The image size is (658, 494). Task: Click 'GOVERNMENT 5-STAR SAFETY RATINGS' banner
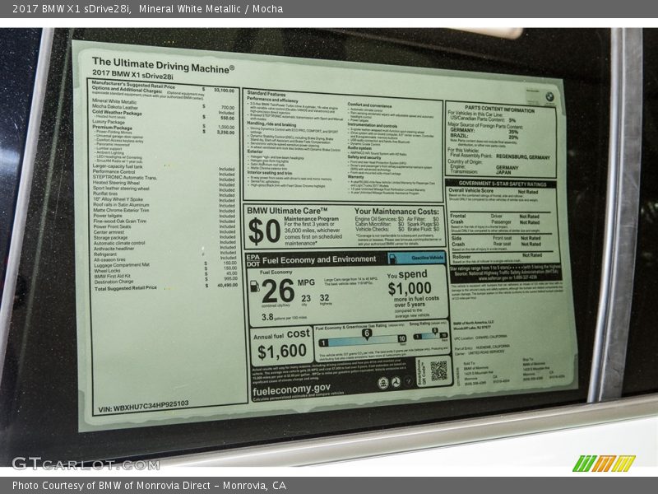coord(503,184)
